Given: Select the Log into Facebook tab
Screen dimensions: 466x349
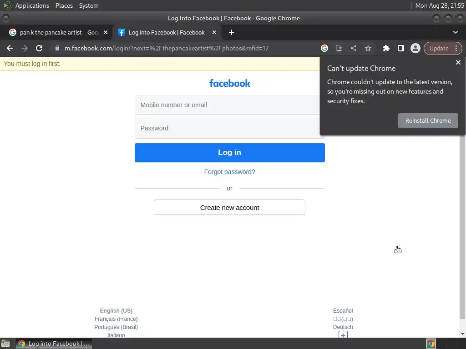Looking at the screenshot, I should (x=167, y=32).
